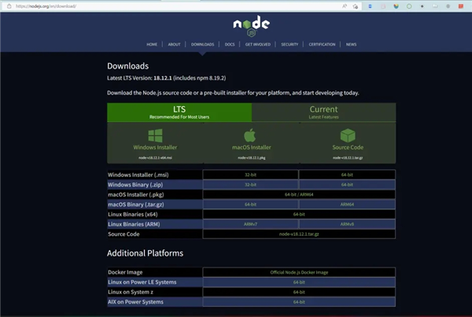Download the node-v18.12.1.tar.gz source code link
472x317 pixels.
(298, 234)
